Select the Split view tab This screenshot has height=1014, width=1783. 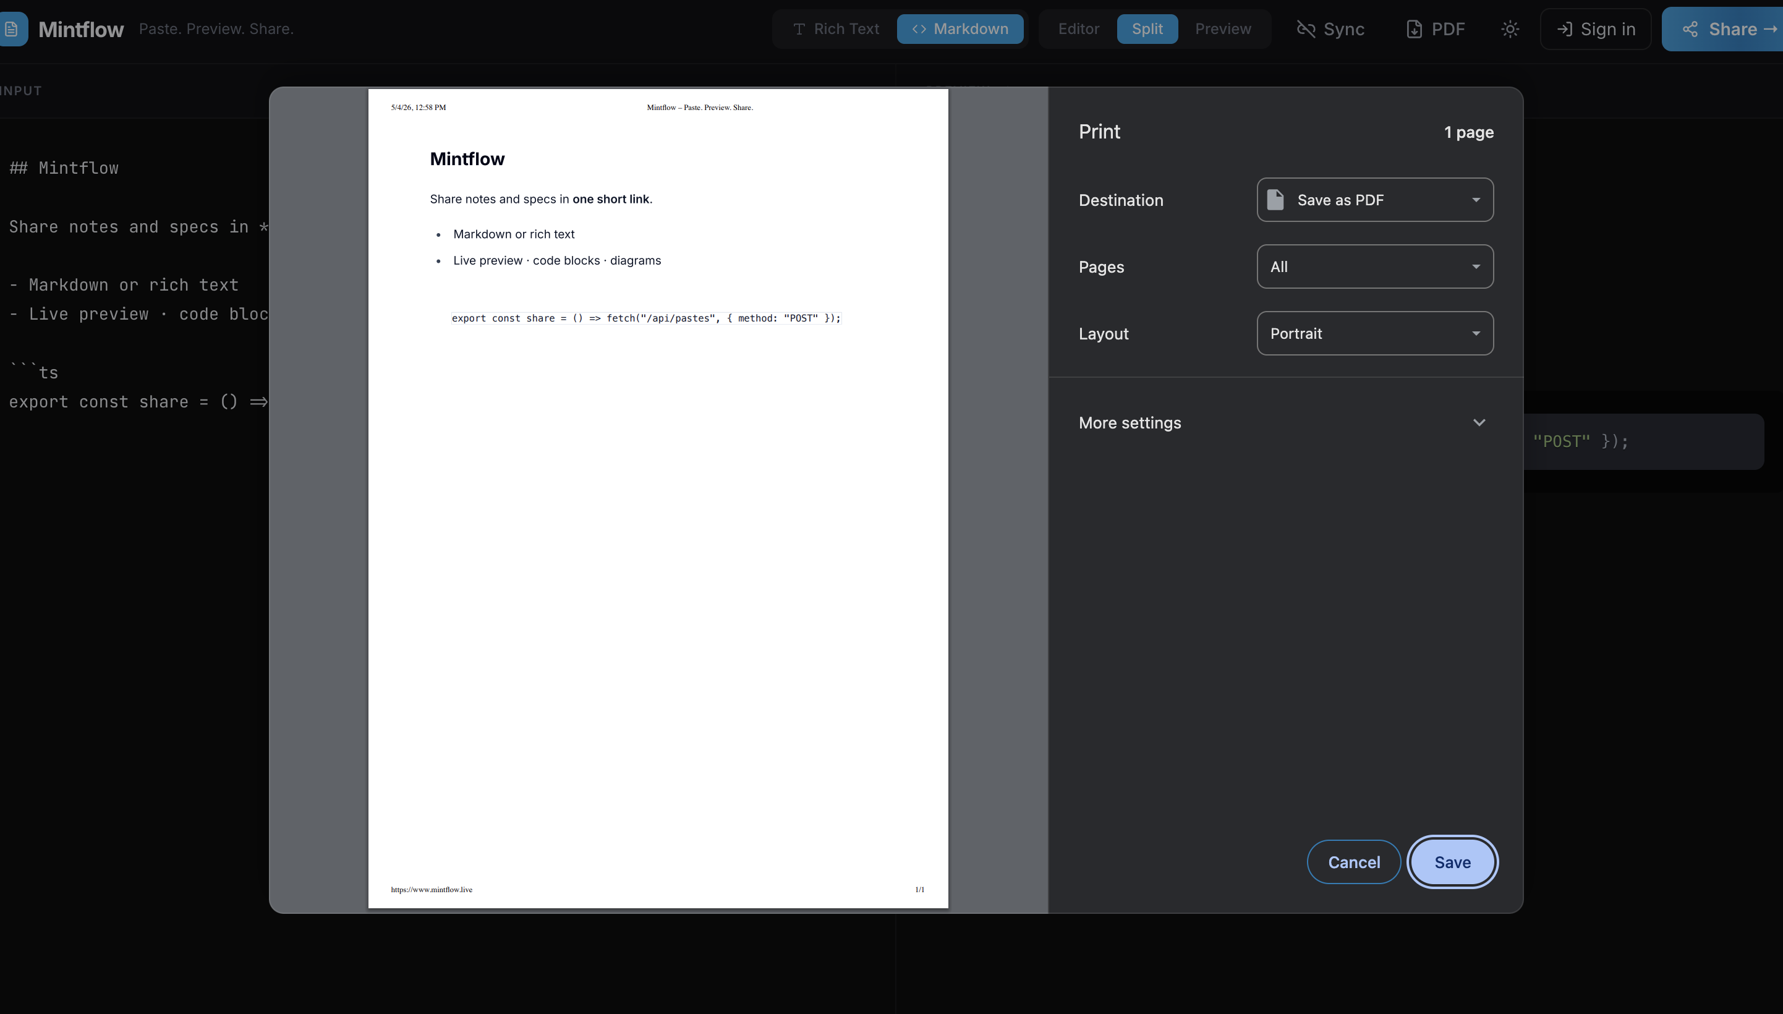tap(1147, 29)
